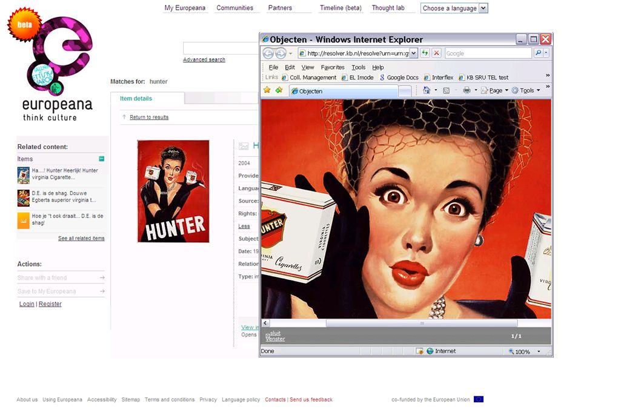618x412 pixels.
Task: Open Google Docs link bookmark
Action: pos(399,78)
